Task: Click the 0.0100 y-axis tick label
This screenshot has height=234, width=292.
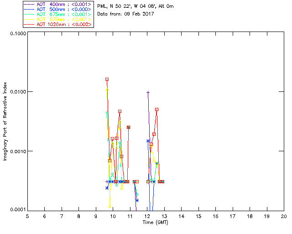Action: [x=18, y=92]
